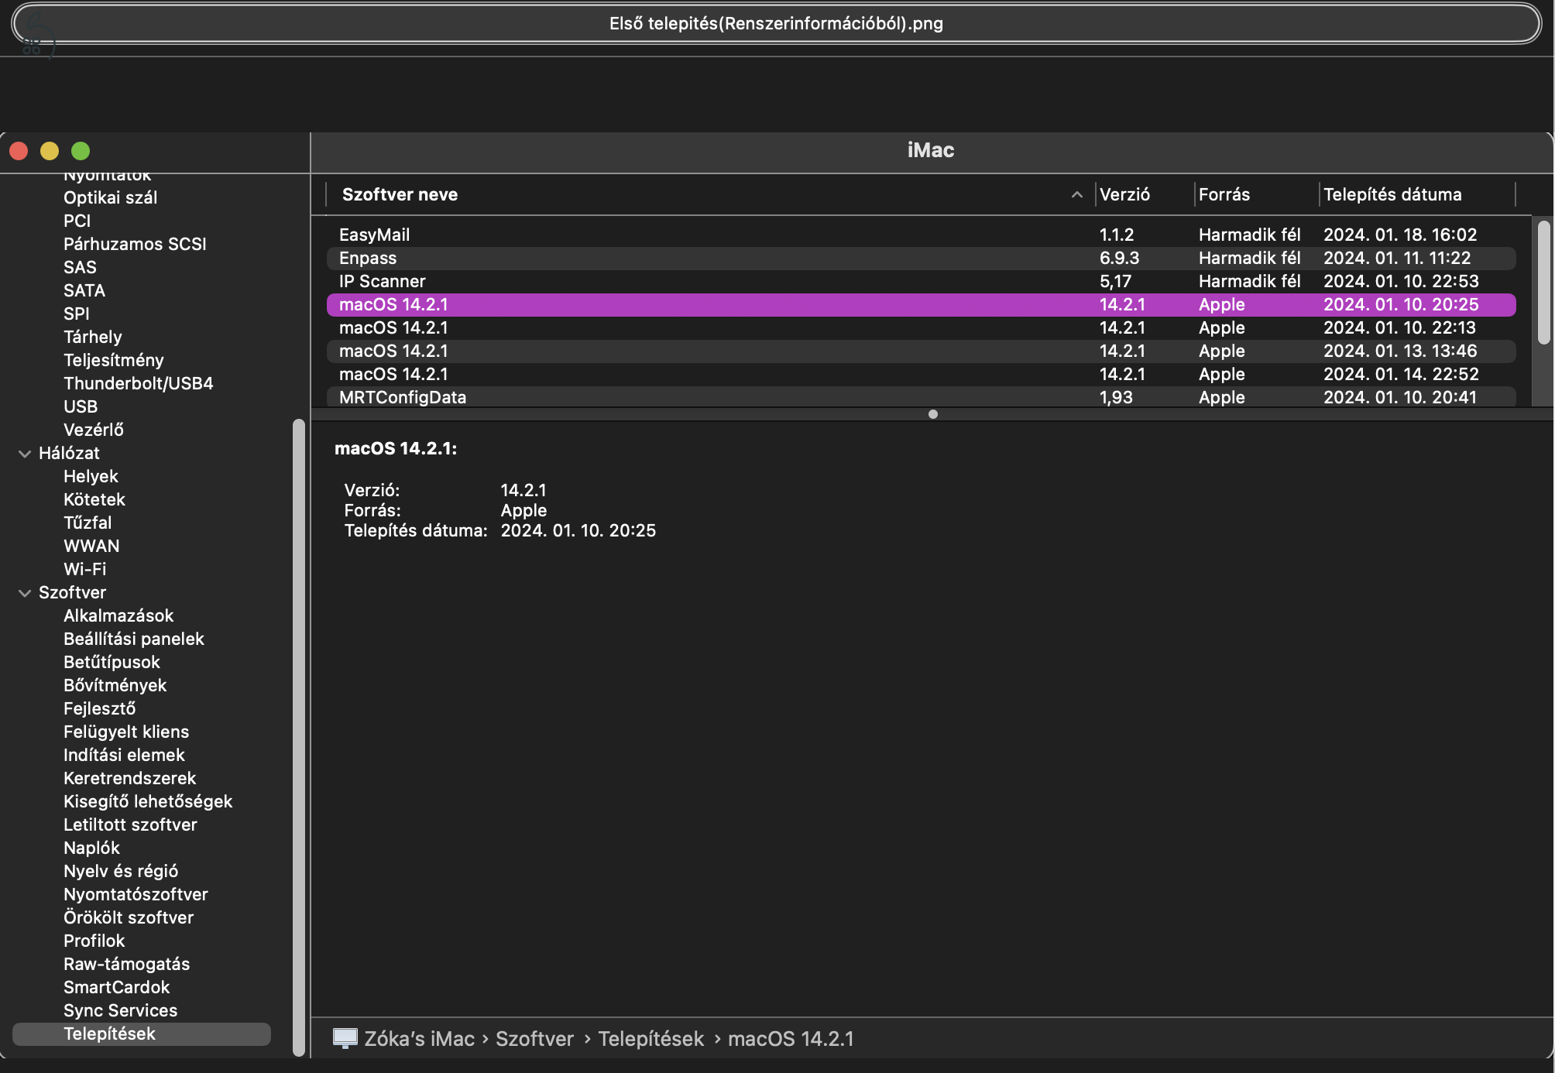This screenshot has width=1555, height=1073.
Task: Show Teljesítmény in the sidebar
Action: [x=113, y=361]
